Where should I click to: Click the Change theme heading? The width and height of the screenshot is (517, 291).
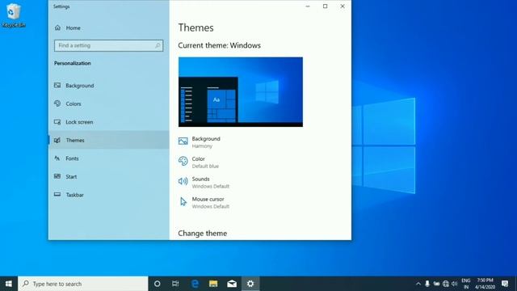(x=203, y=234)
